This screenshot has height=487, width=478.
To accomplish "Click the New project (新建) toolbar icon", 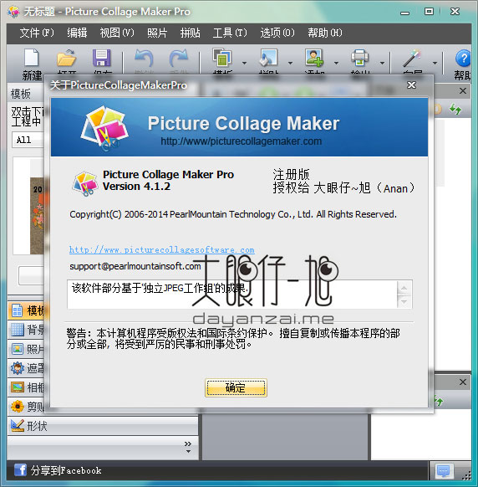I will click(31, 58).
